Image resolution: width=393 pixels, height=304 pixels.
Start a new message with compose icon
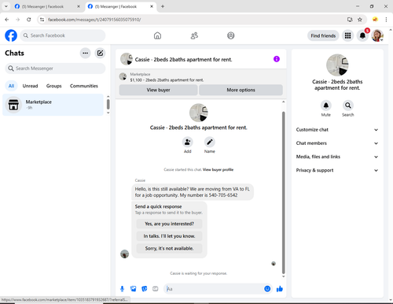[100, 53]
